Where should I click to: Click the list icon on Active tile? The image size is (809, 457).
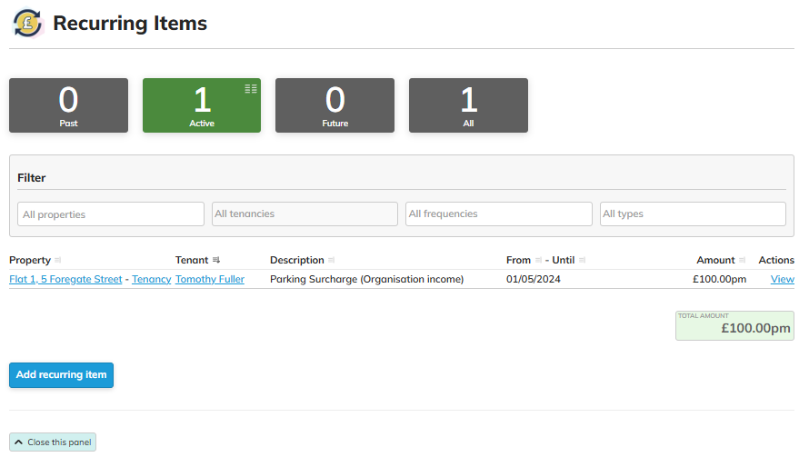251,88
